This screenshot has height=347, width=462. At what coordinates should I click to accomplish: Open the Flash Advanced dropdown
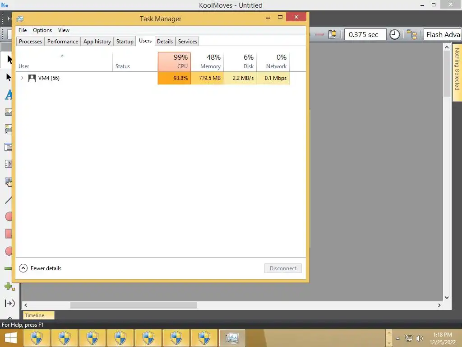pyautogui.click(x=443, y=34)
